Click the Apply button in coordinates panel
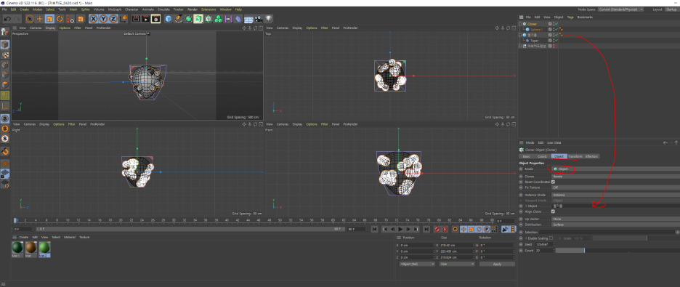The image size is (680, 287). pos(497,264)
